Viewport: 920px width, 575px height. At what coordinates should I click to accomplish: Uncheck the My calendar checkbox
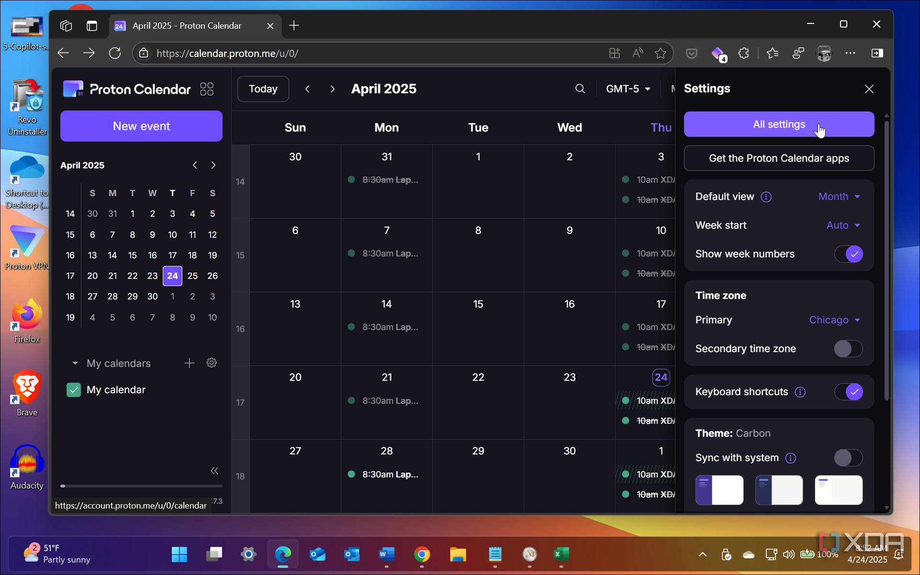pyautogui.click(x=74, y=390)
